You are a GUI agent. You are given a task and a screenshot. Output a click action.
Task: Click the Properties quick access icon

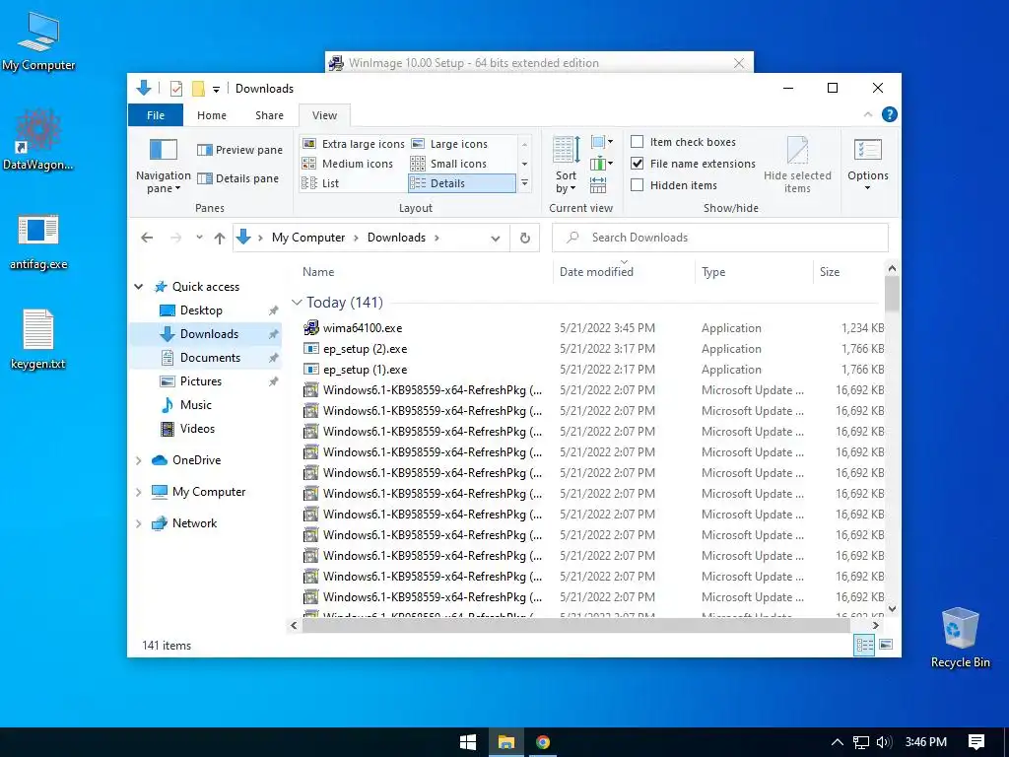175,88
